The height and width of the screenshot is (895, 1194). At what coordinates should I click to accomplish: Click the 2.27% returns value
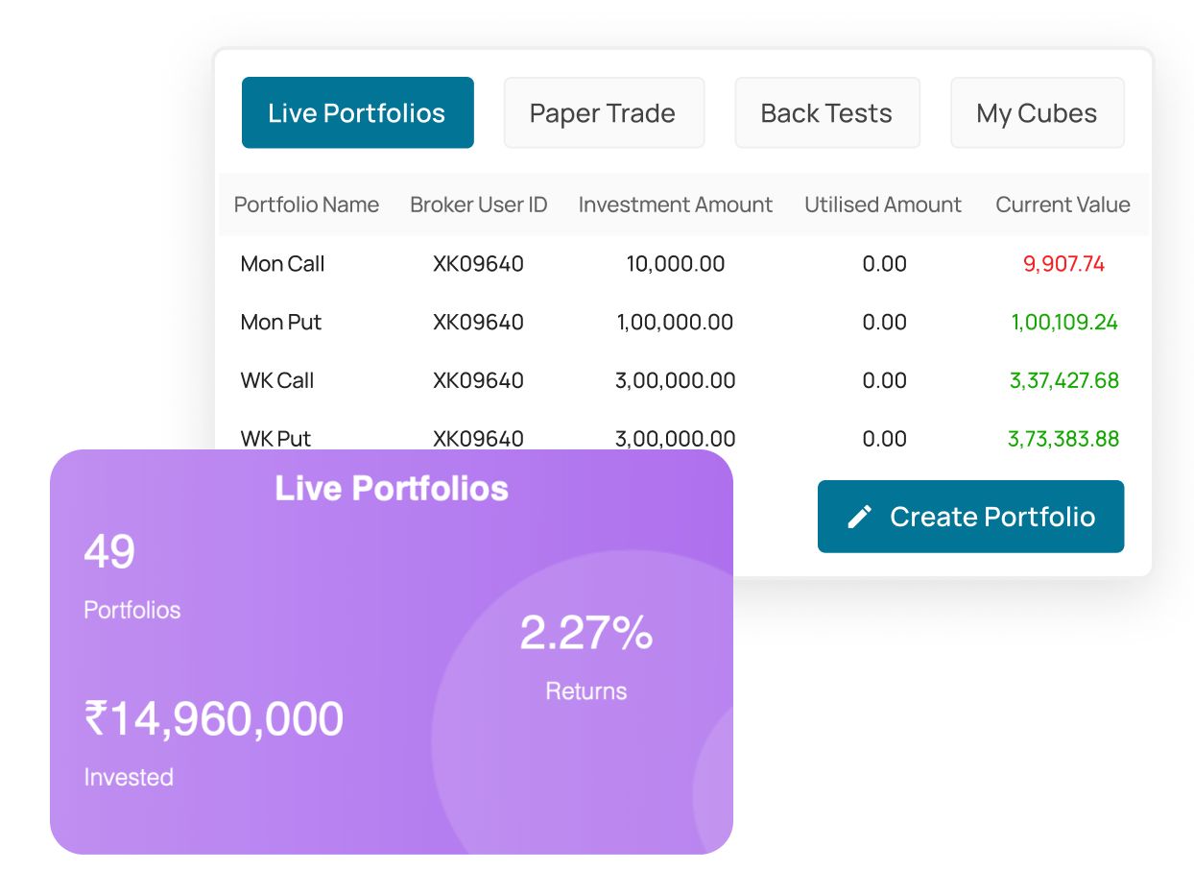point(586,633)
